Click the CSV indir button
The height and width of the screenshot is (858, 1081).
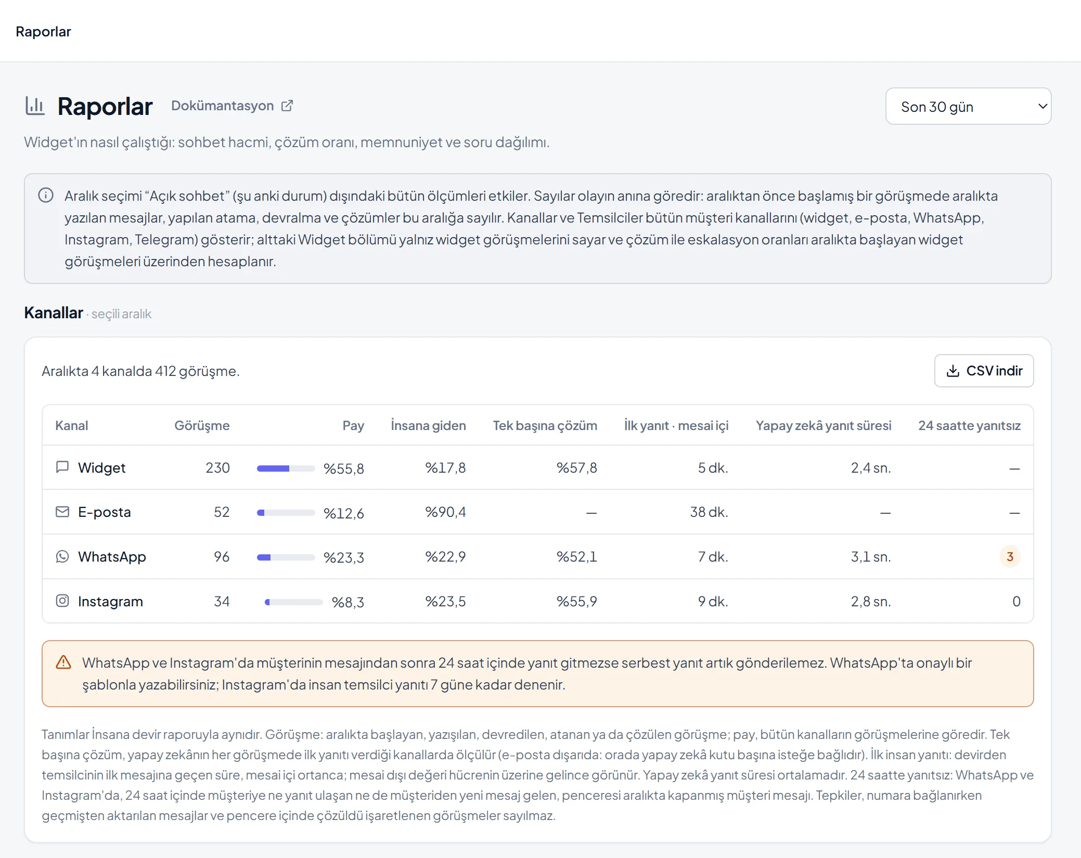984,371
